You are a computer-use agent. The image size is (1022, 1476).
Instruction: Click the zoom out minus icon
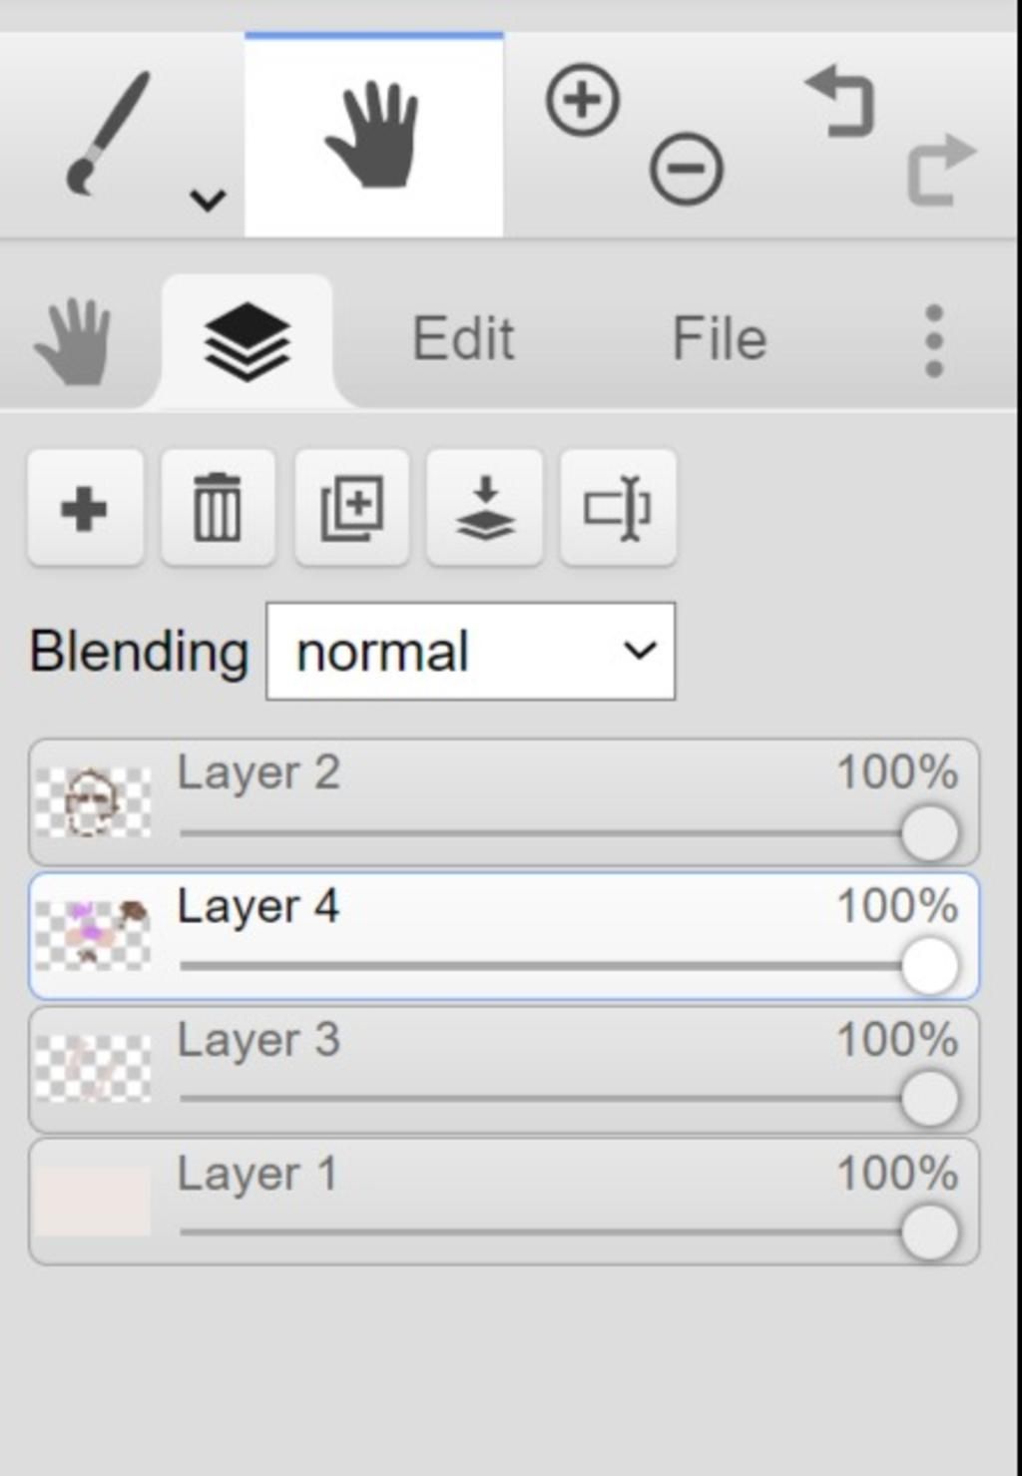click(x=687, y=170)
